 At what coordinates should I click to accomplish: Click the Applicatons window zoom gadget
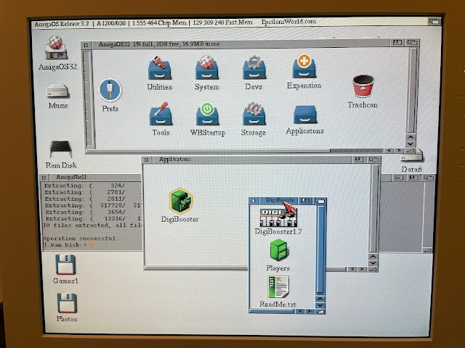359,159
